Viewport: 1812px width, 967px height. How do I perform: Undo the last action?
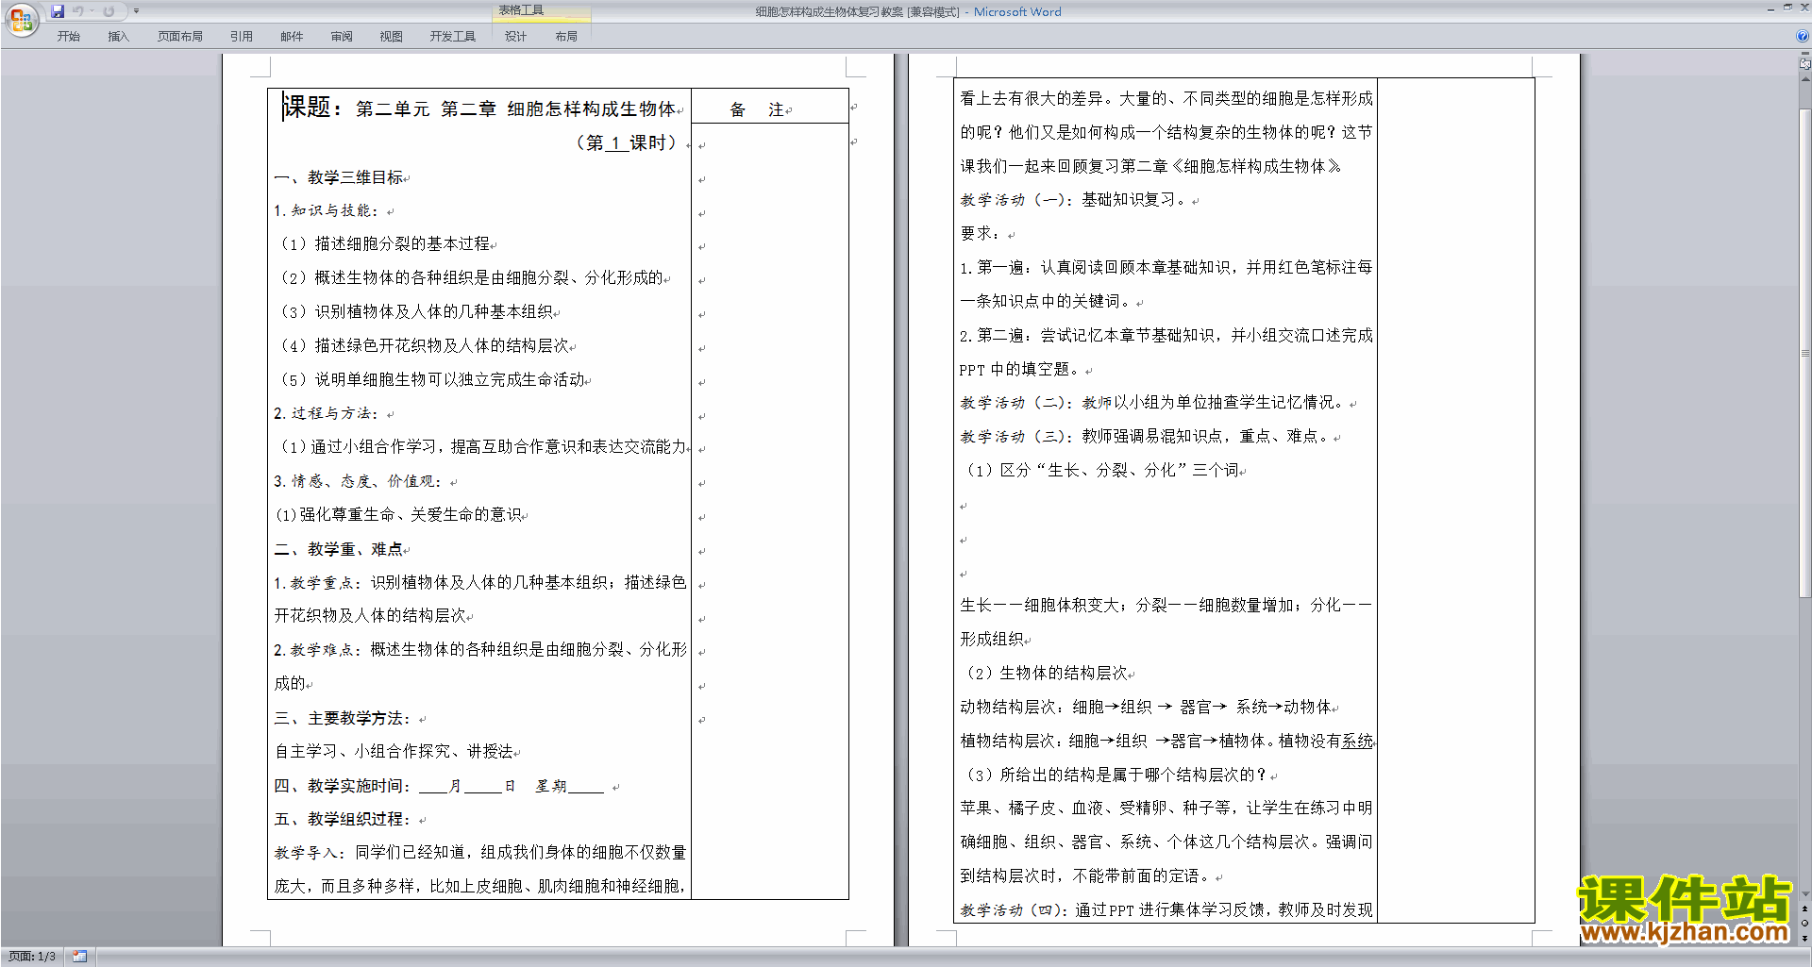click(x=78, y=11)
